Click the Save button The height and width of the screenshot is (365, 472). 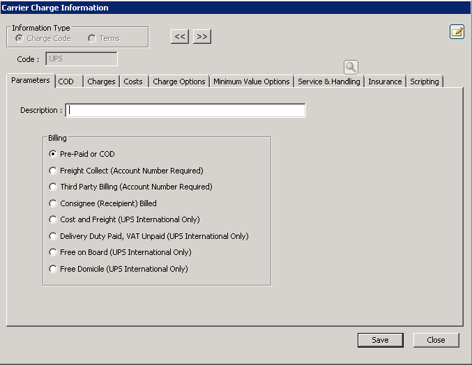[380, 340]
